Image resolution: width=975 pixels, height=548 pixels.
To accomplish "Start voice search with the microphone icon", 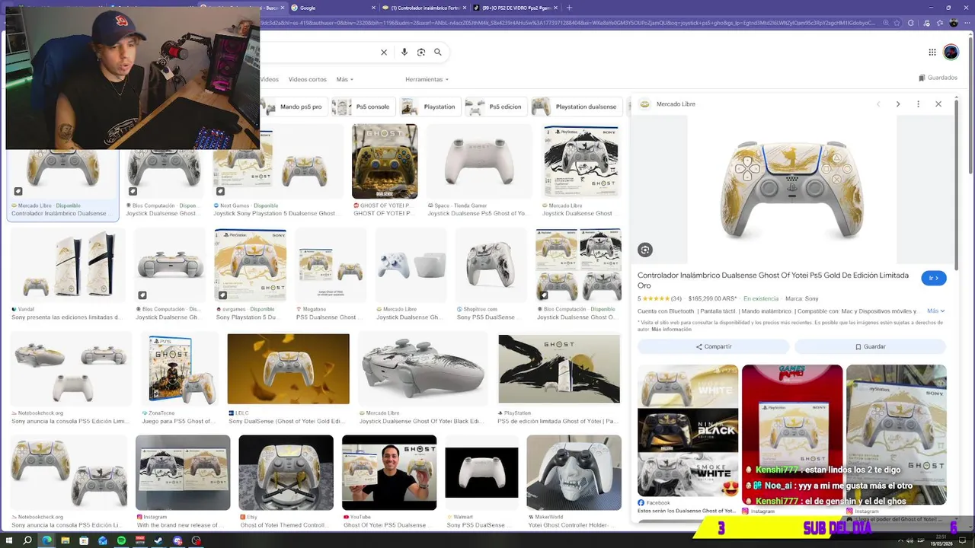I will coord(404,53).
